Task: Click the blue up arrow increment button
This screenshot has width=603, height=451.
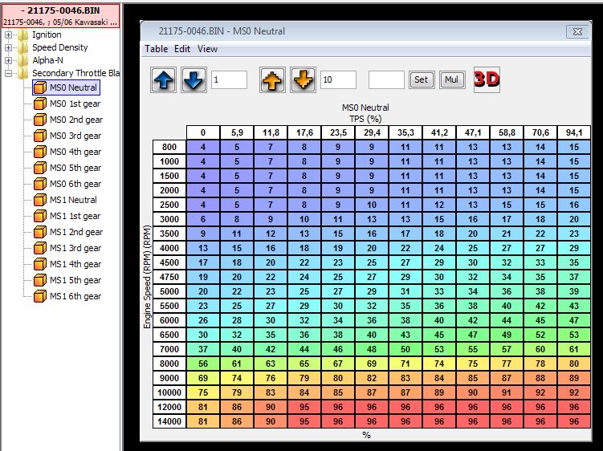Action: tap(164, 80)
